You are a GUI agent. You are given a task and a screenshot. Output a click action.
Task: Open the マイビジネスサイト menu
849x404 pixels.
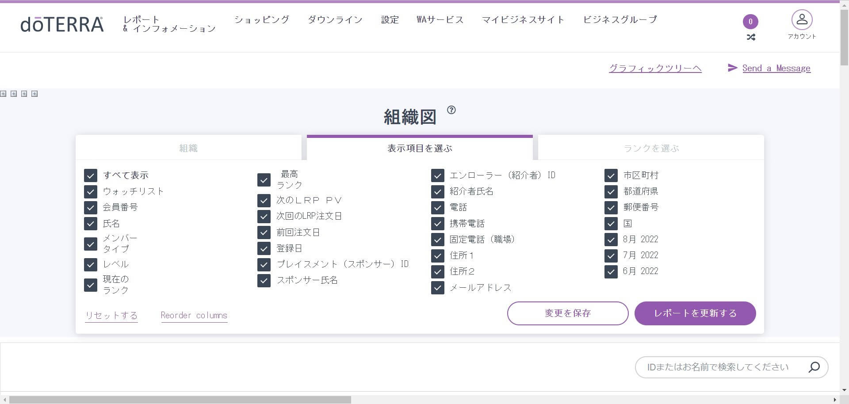[523, 19]
